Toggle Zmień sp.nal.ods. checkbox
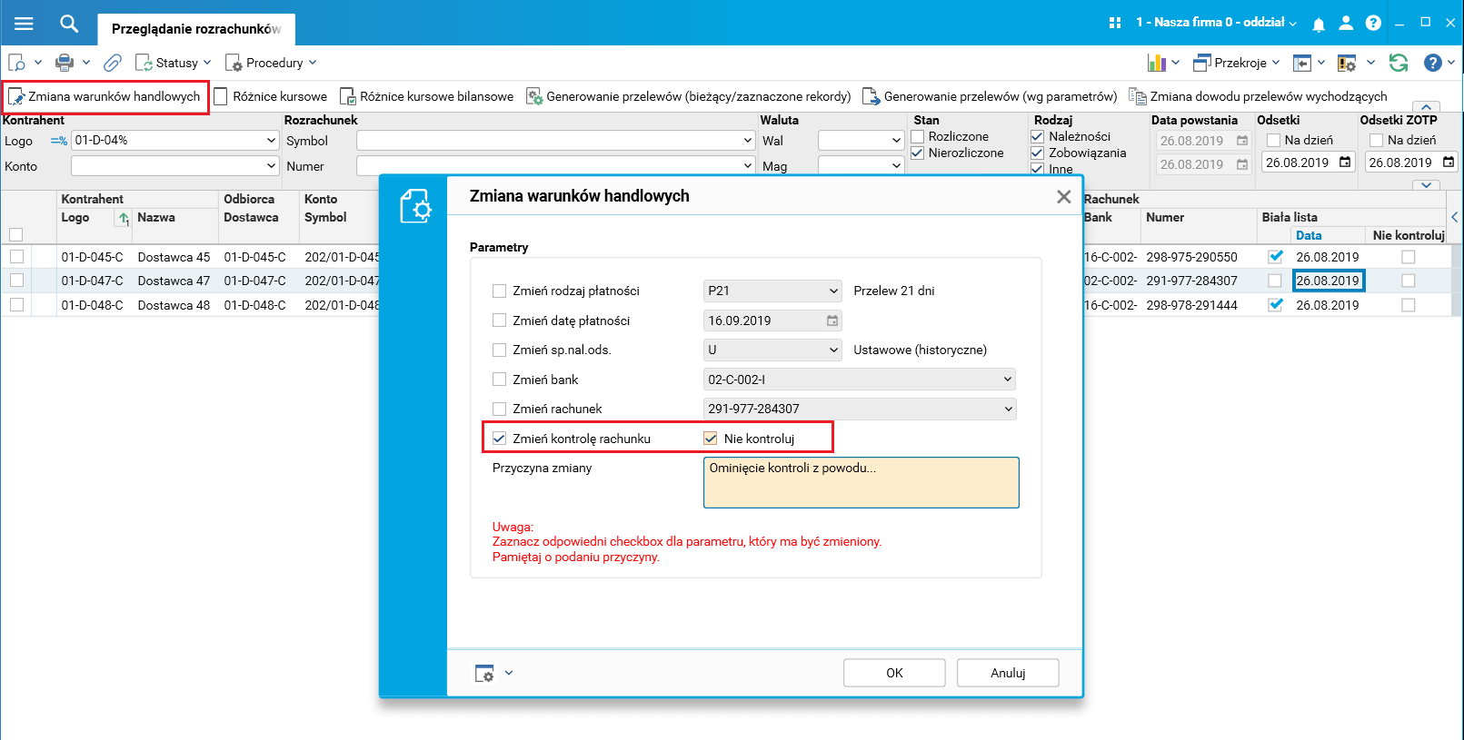Viewport: 1464px width, 740px height. 499,350
